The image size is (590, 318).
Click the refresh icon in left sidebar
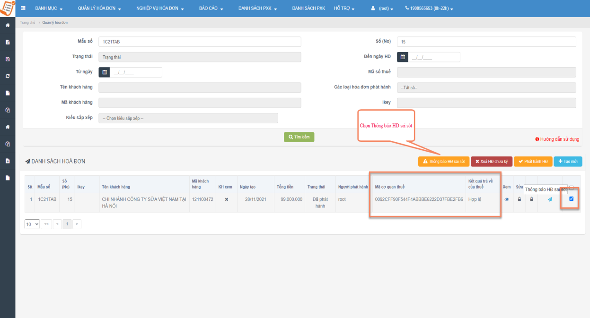[x=8, y=76]
